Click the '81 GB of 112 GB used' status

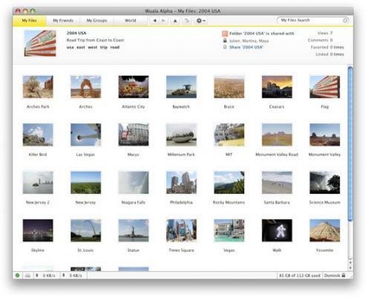tap(299, 276)
